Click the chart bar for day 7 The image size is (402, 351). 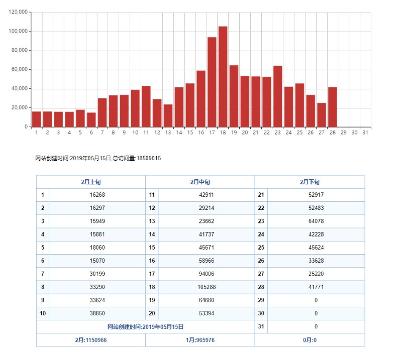[x=103, y=112]
